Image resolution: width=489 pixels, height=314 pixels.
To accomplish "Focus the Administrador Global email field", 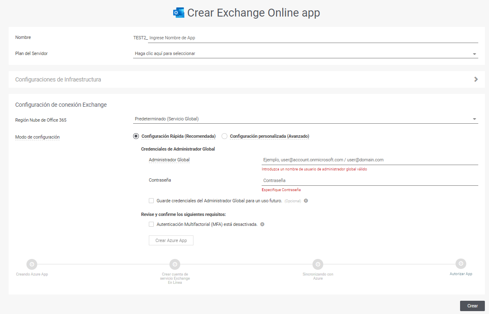I will [370, 160].
